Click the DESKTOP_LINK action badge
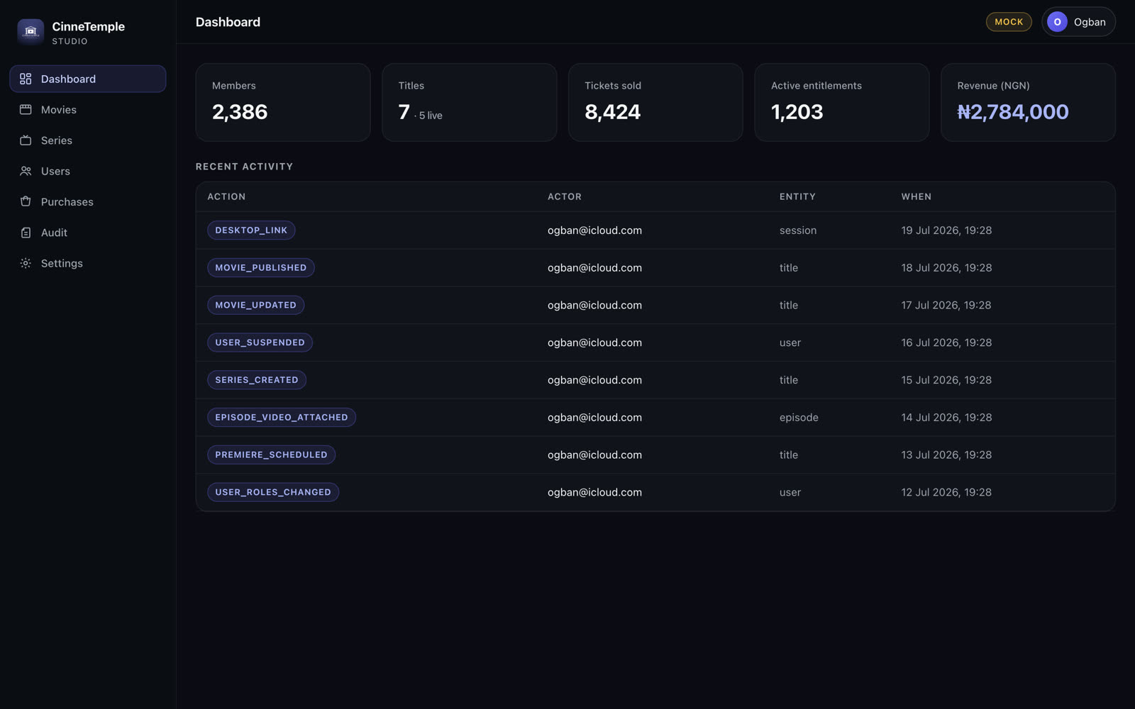The height and width of the screenshot is (709, 1135). coord(251,230)
